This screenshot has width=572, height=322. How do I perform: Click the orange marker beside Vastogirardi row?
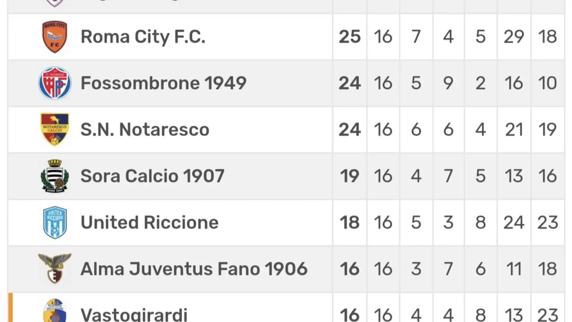pyautogui.click(x=10, y=308)
